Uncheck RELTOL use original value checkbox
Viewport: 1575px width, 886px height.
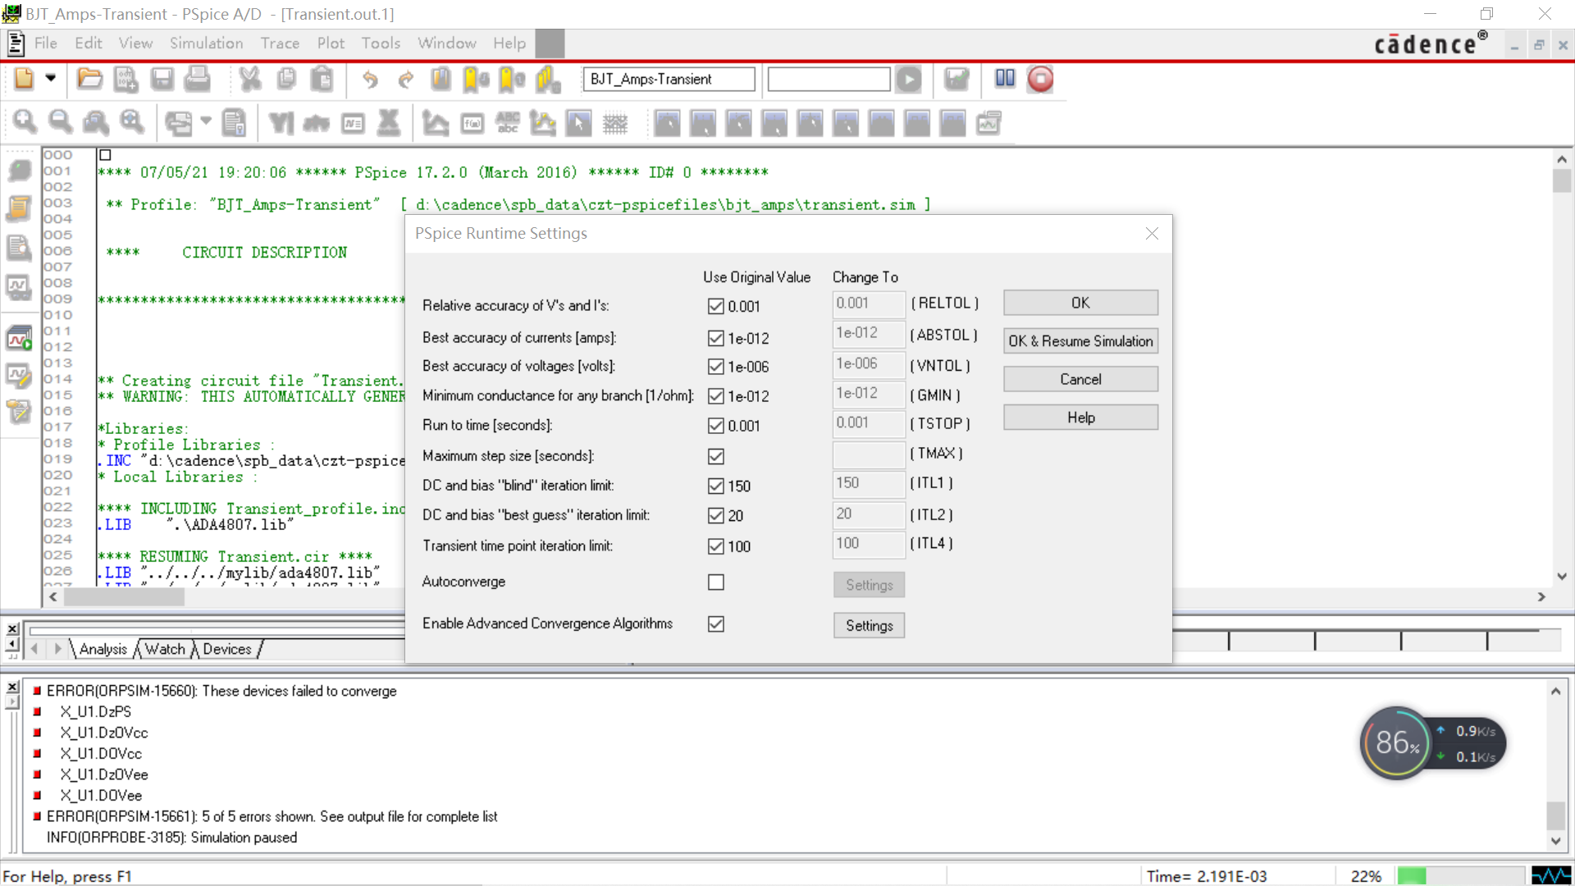(716, 306)
